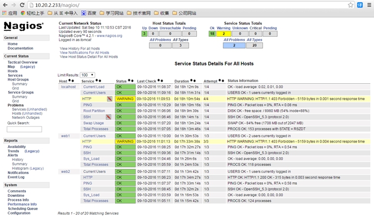Click the yellow service Warning count 2
This screenshot has height=220, width=374.
(224, 34)
